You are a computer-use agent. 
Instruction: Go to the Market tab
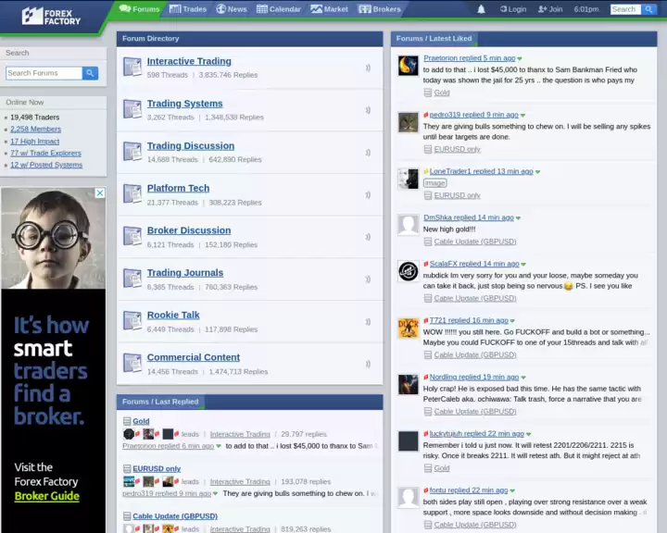[x=330, y=9]
